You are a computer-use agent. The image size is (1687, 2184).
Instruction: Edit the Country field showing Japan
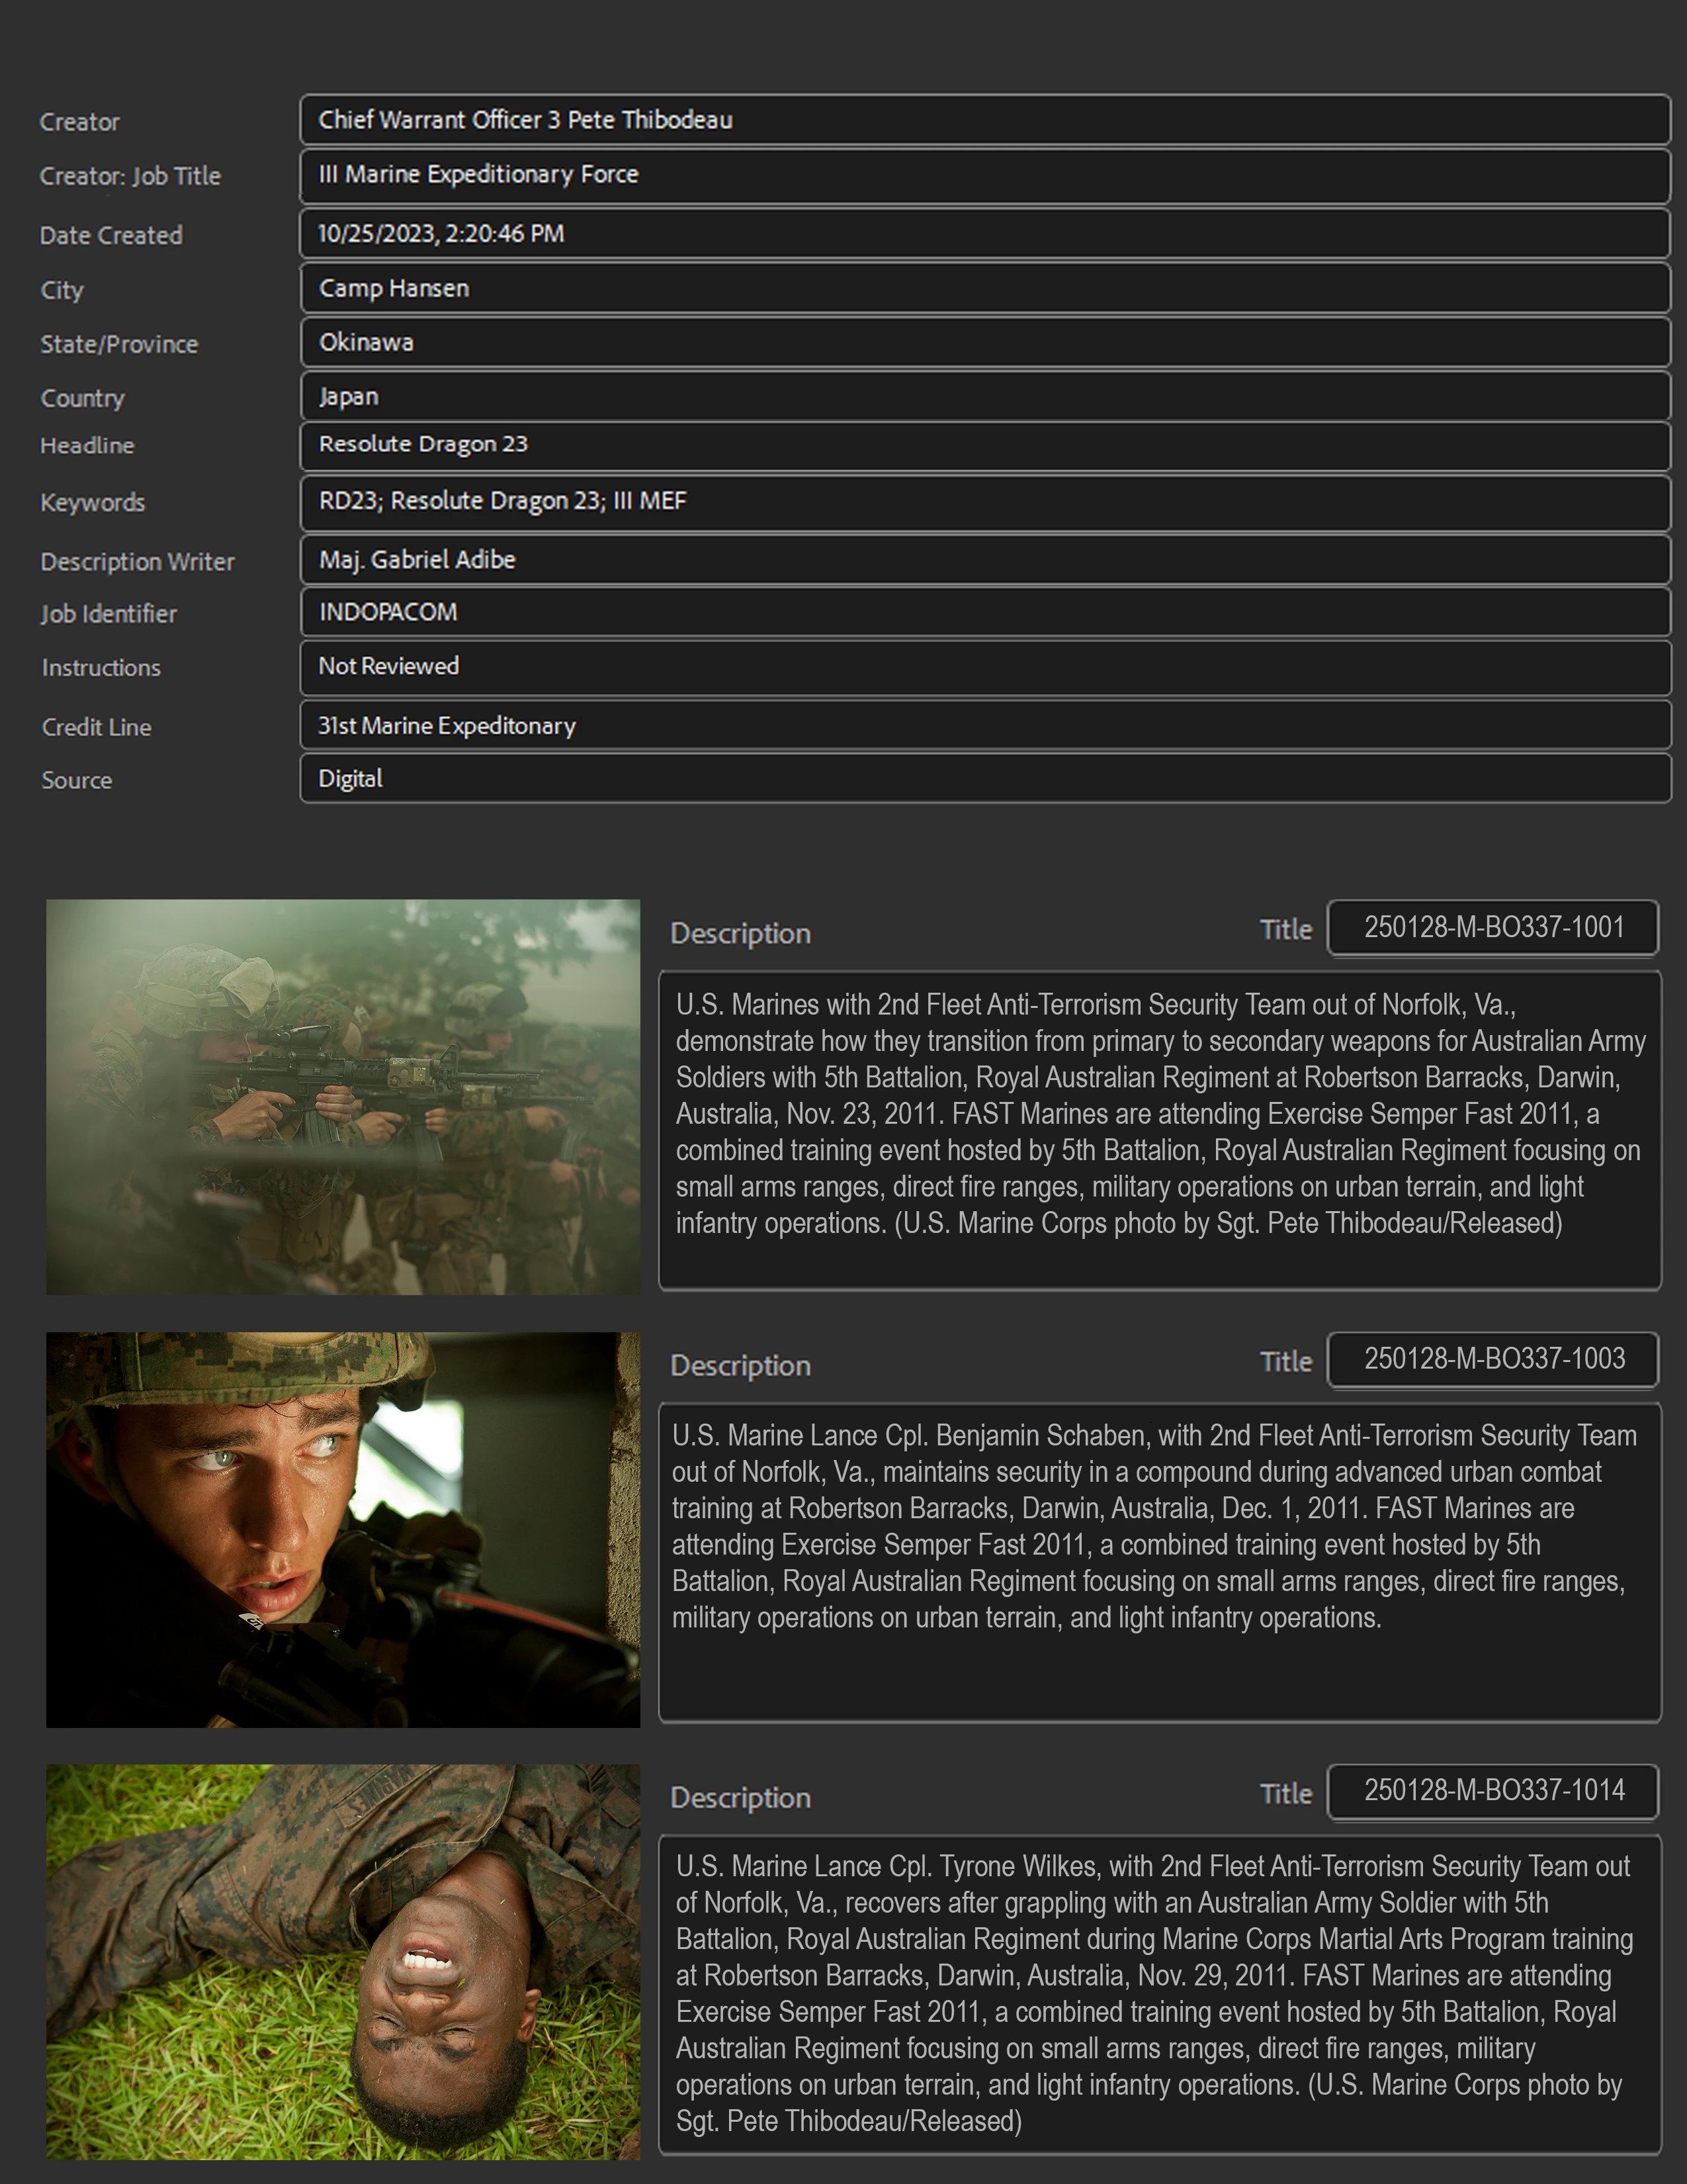tap(984, 396)
